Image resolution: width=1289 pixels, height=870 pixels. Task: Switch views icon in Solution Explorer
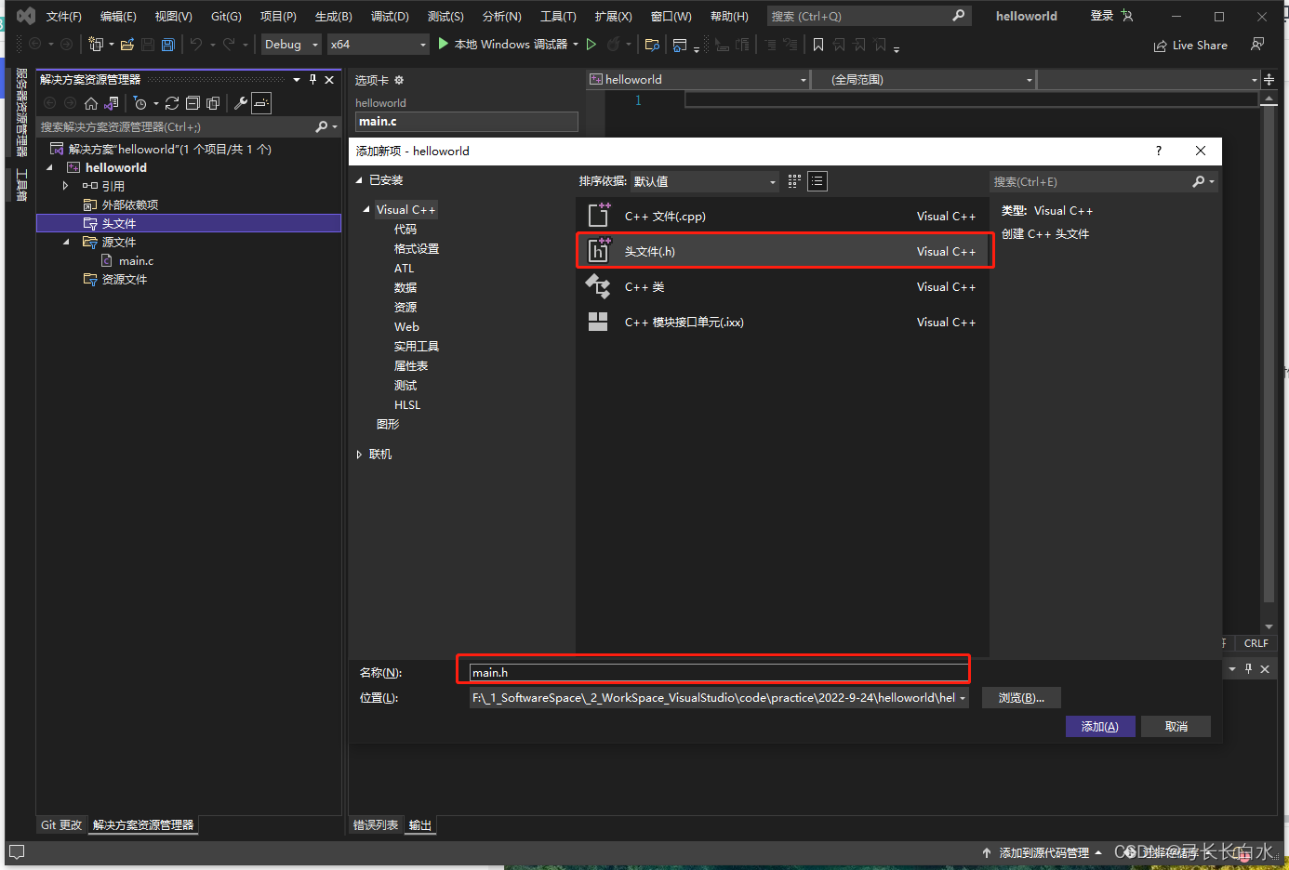(x=112, y=103)
